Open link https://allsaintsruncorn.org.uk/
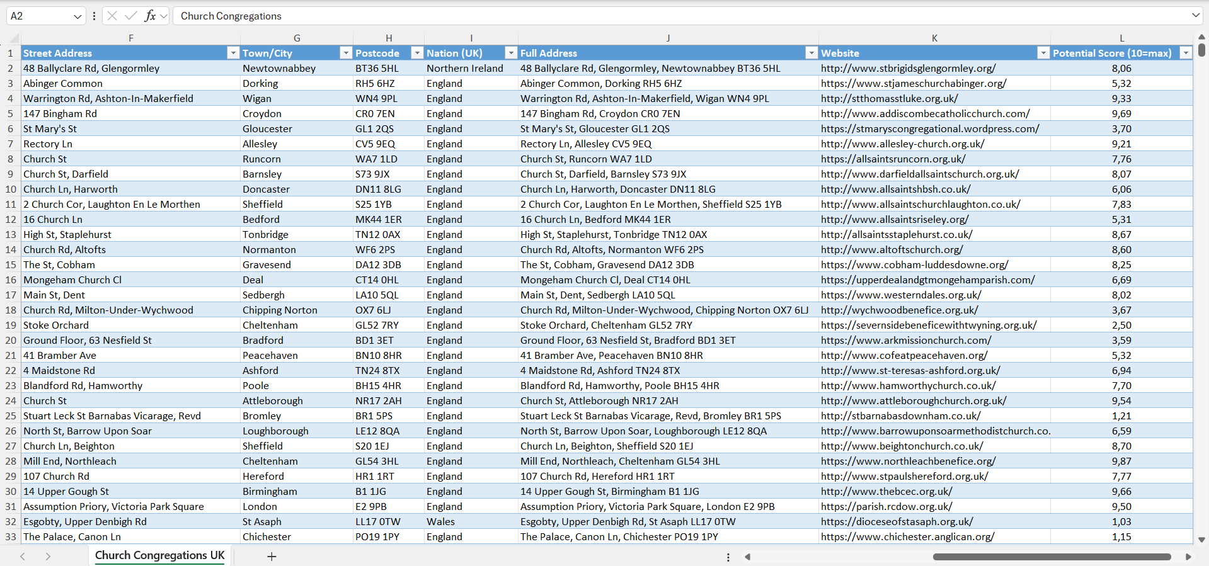The width and height of the screenshot is (1209, 566). coord(893,159)
